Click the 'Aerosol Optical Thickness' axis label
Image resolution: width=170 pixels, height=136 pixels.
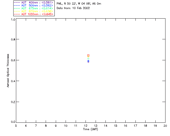coord(8,71)
